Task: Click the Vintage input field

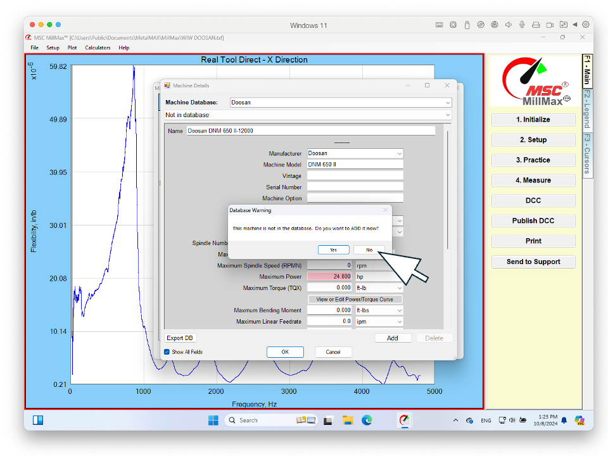Action: [x=355, y=175]
